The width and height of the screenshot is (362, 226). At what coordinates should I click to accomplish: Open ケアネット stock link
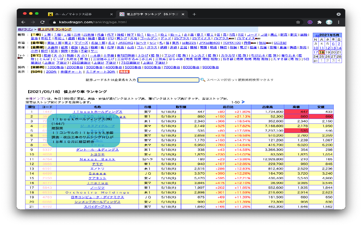98,178
